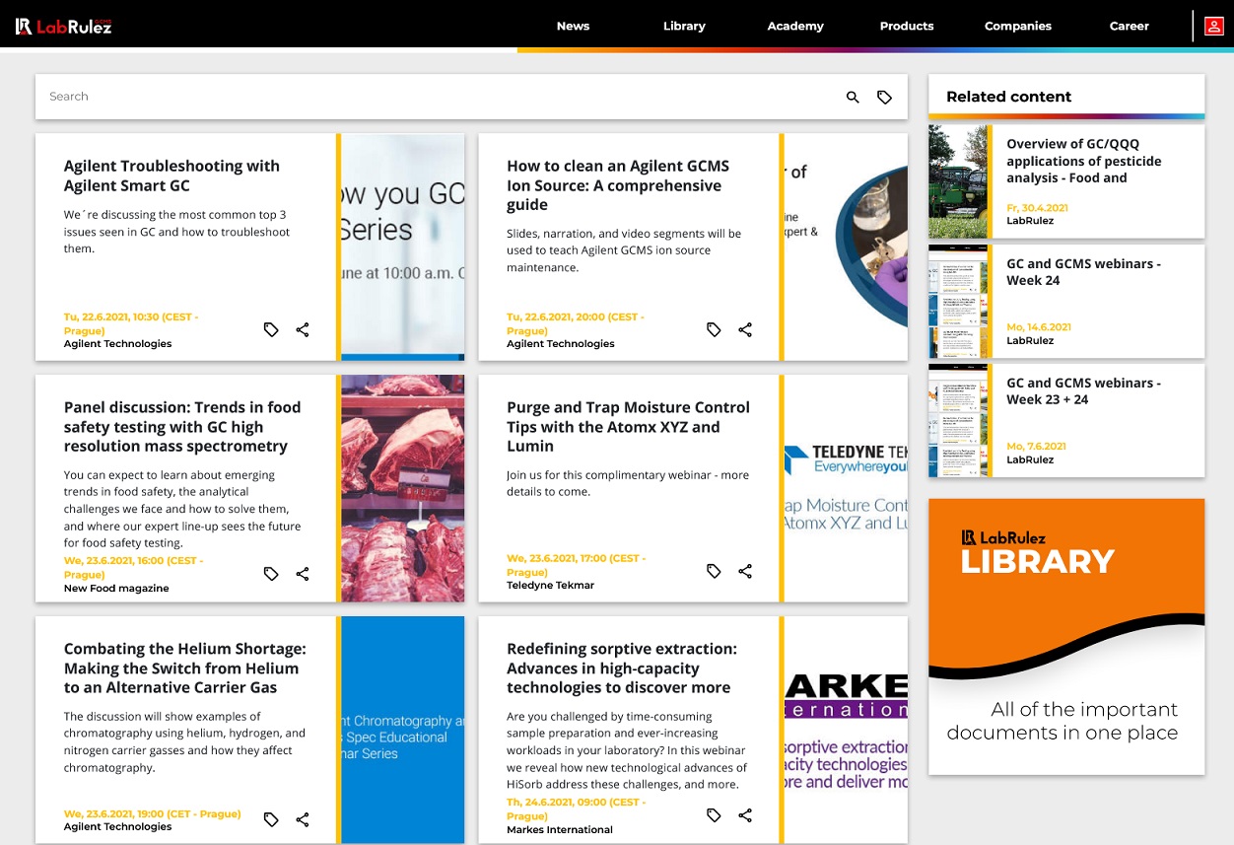Viewport: 1234px width, 845px height.
Task: Click 'Teledyne Tekmar' organizer text
Action: (x=550, y=586)
